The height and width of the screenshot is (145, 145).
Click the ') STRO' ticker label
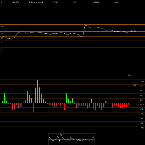96,2
